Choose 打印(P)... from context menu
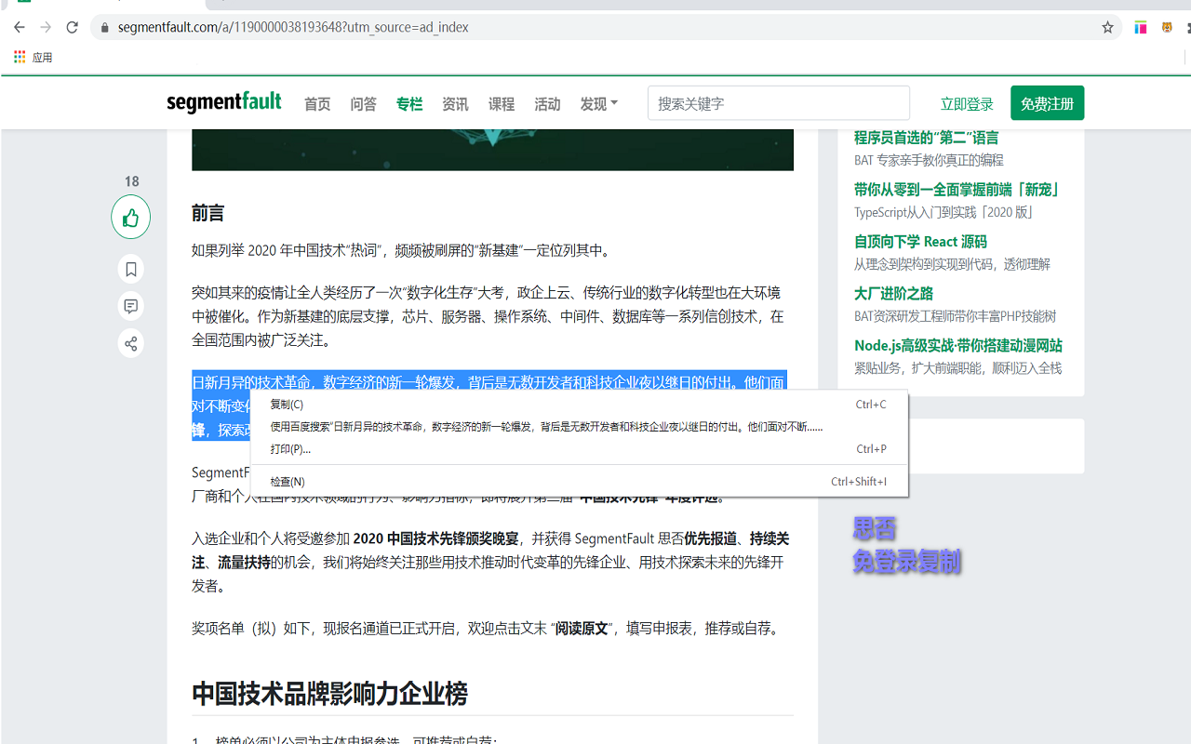The width and height of the screenshot is (1191, 744). (579, 449)
